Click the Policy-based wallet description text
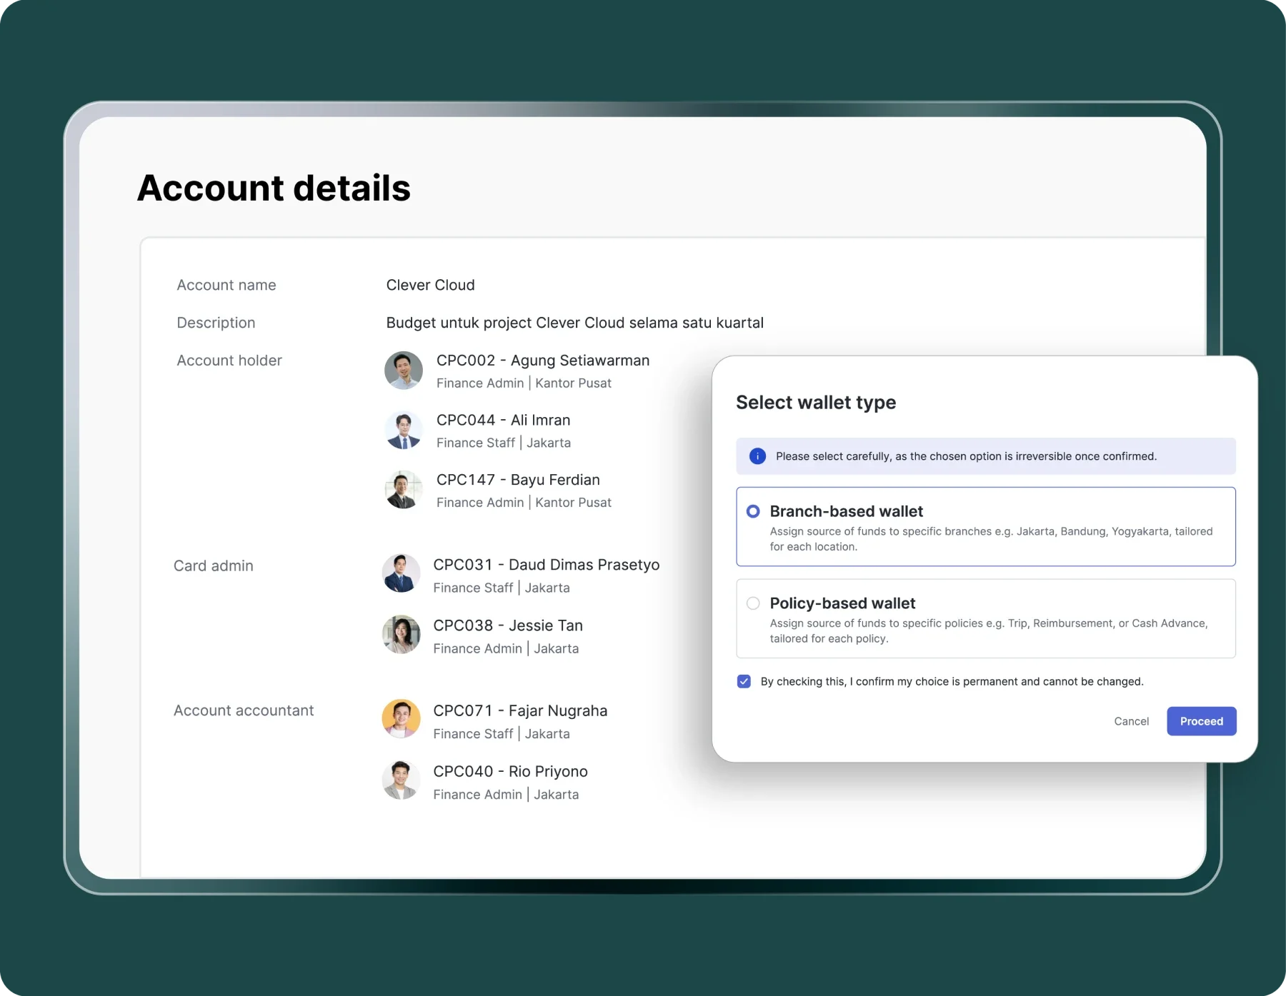 988,630
